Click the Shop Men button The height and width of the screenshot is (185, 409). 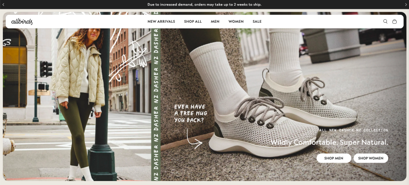point(334,158)
